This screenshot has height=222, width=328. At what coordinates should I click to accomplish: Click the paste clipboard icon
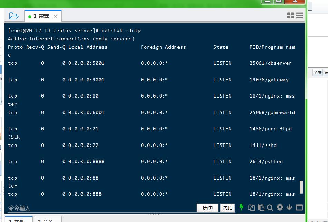pyautogui.click(x=261, y=207)
